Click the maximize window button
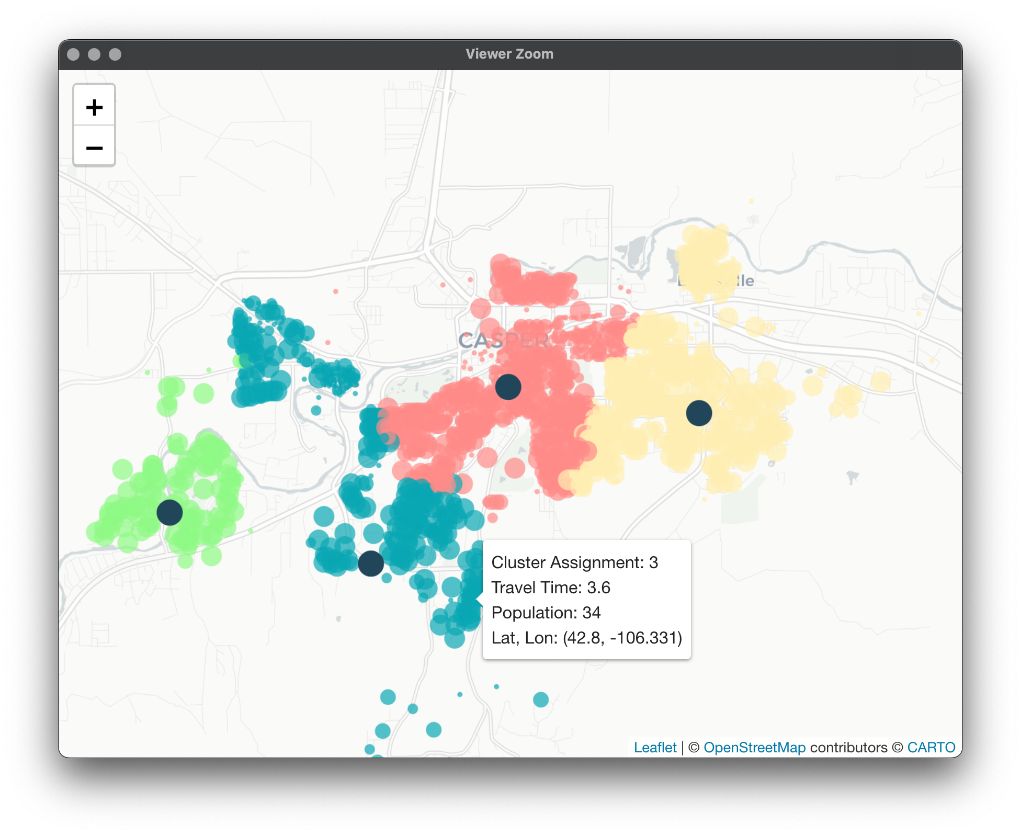This screenshot has width=1021, height=835. coord(115,54)
